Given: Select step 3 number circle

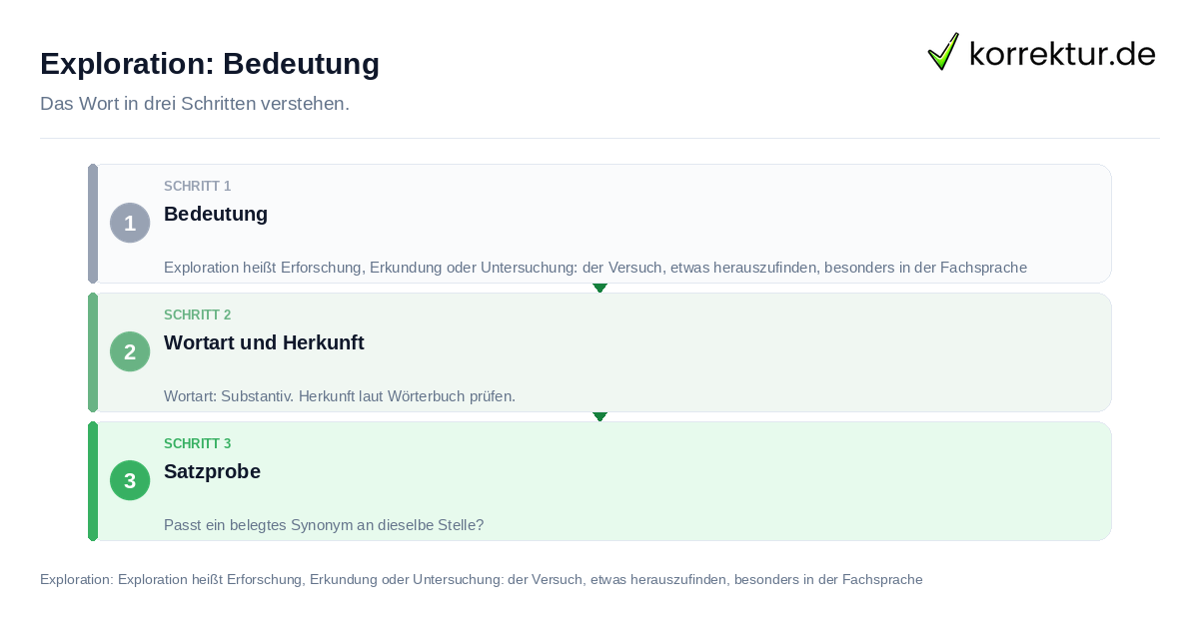Looking at the screenshot, I should pos(130,480).
